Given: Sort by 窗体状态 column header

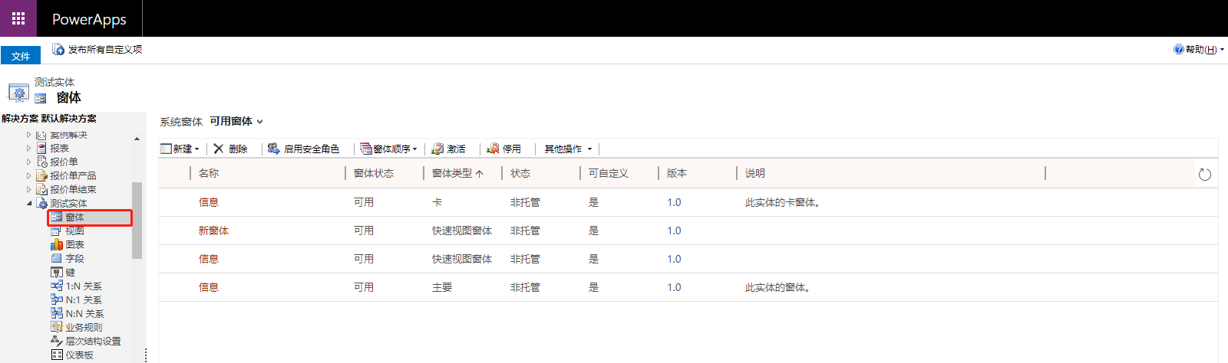Looking at the screenshot, I should tap(374, 173).
